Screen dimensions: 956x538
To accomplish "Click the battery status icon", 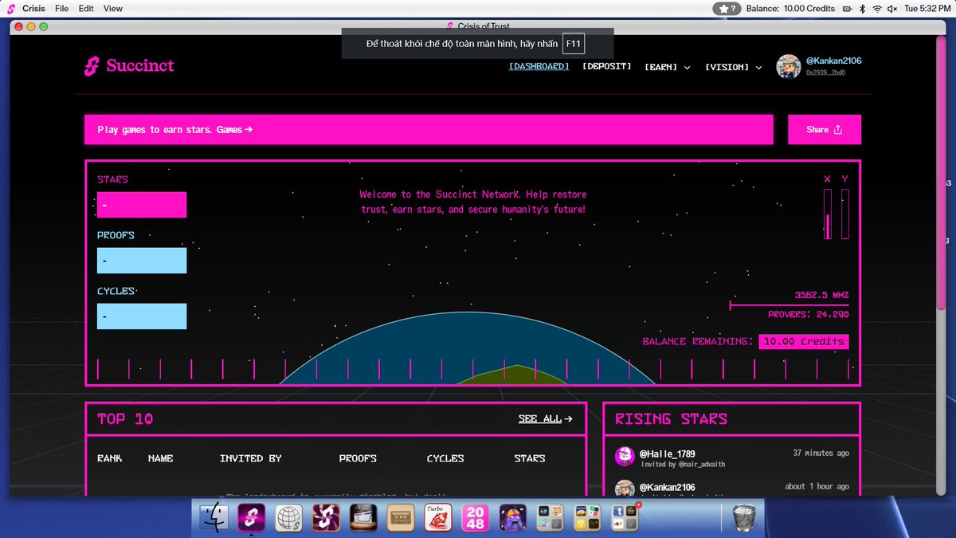I will (847, 8).
